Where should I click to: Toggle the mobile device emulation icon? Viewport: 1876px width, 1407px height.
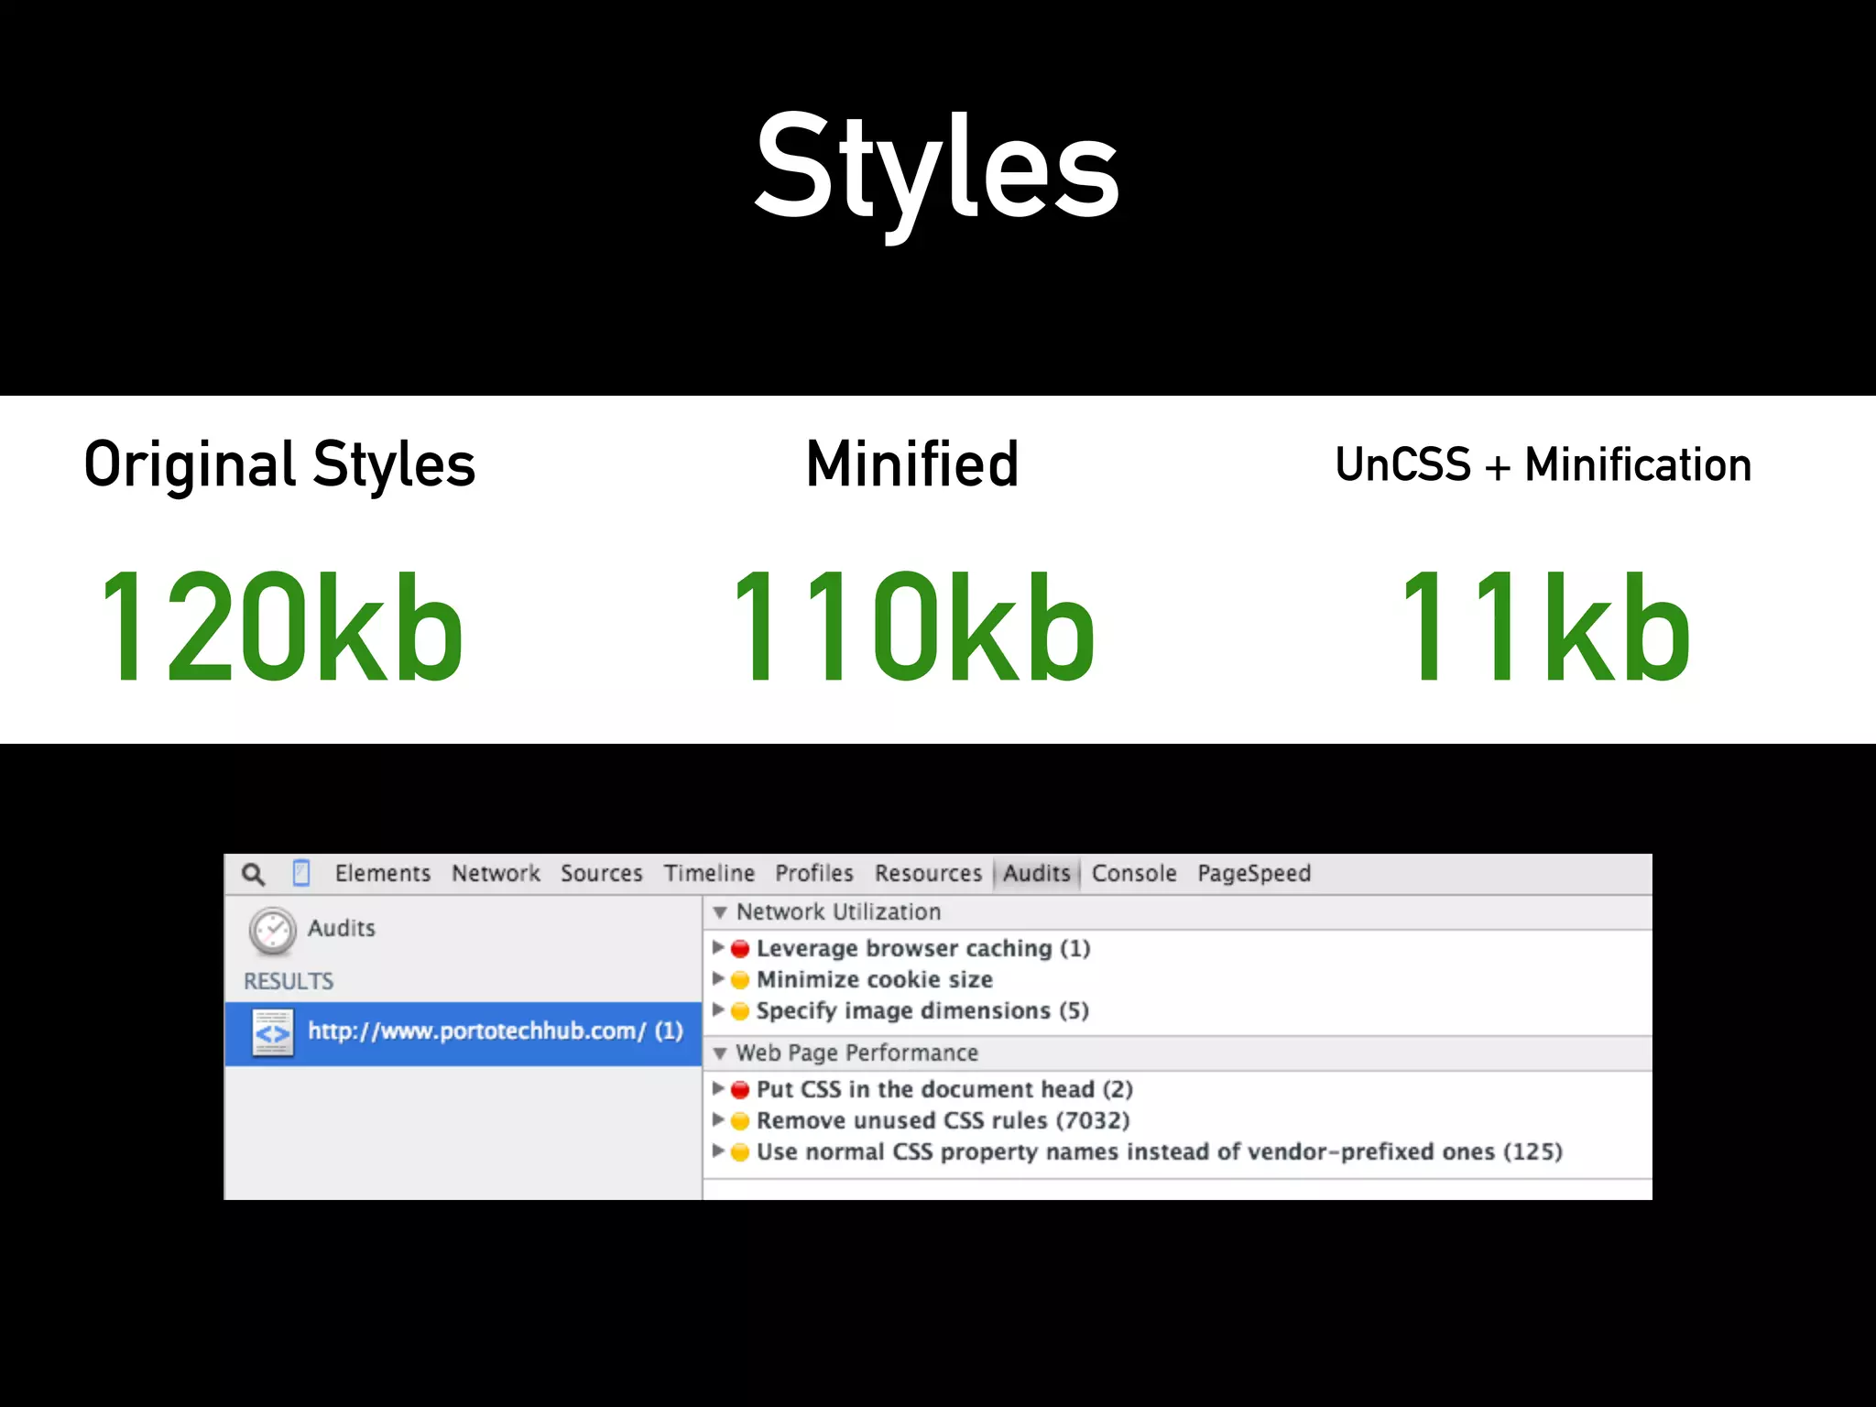coord(301,873)
